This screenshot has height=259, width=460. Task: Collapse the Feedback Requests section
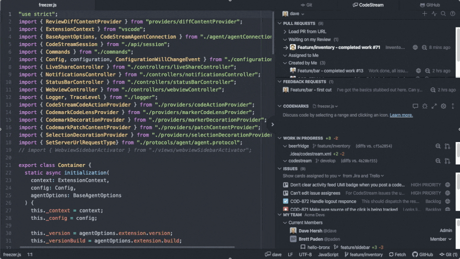(x=279, y=82)
